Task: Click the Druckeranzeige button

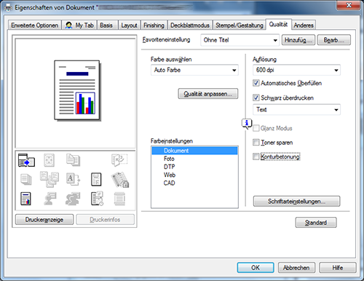Action: pos(44,220)
